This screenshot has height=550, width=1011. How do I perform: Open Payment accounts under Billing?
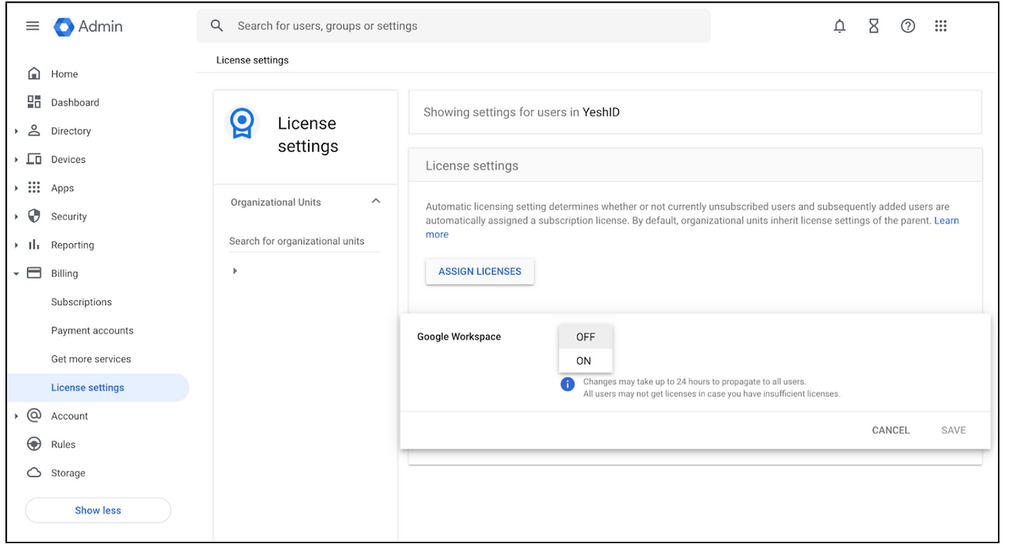92,330
